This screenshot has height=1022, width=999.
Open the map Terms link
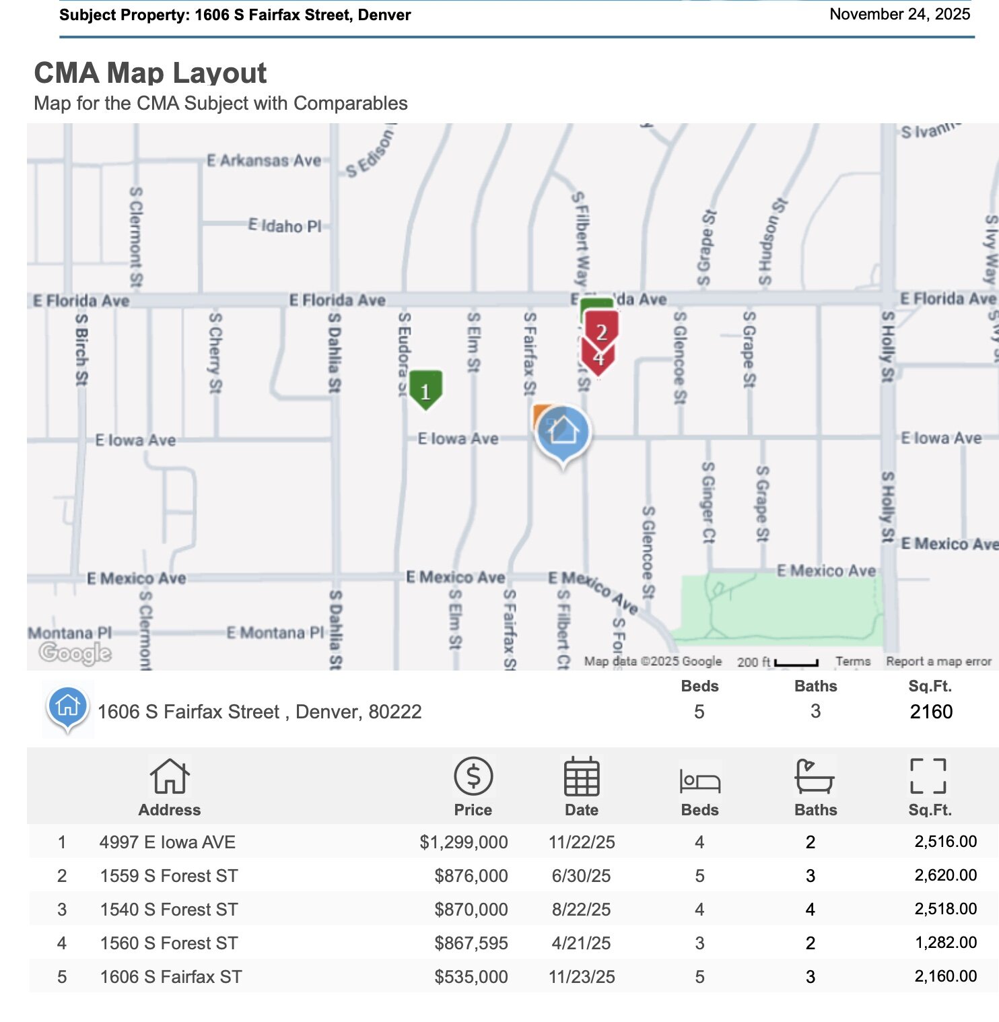(x=853, y=661)
